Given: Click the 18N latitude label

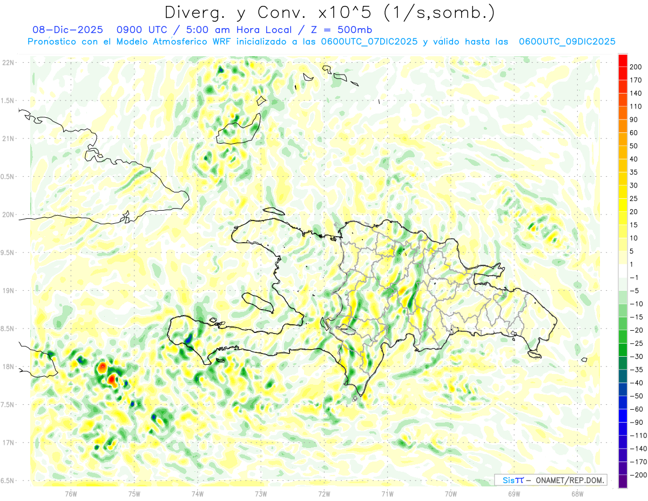Looking at the screenshot, I should 9,366.
